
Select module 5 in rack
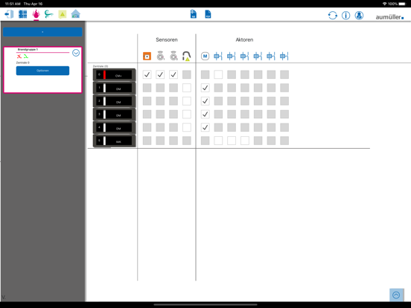pyautogui.click(x=114, y=141)
